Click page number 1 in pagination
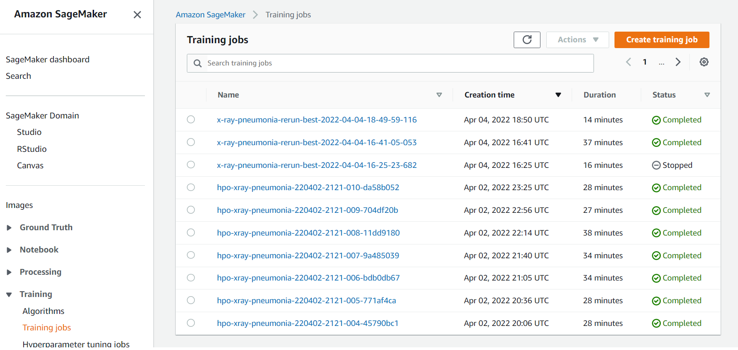The image size is (738, 350). click(x=645, y=62)
